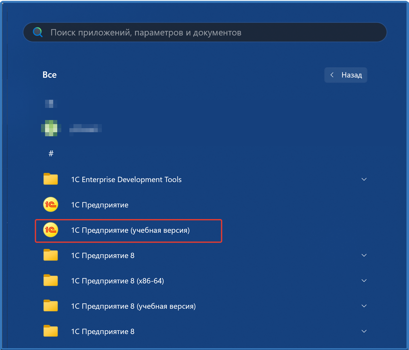Image resolution: width=409 pixels, height=350 pixels.
Task: Click the search magnifier icon
Action: tap(38, 32)
